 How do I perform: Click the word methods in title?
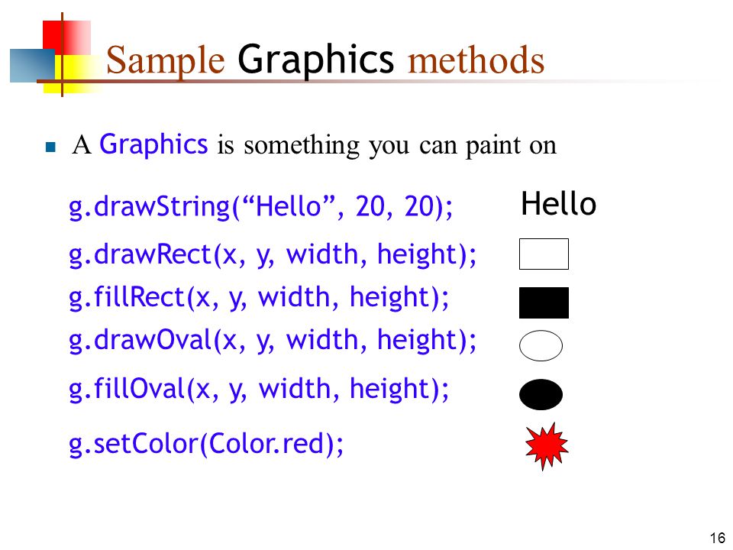tap(476, 61)
